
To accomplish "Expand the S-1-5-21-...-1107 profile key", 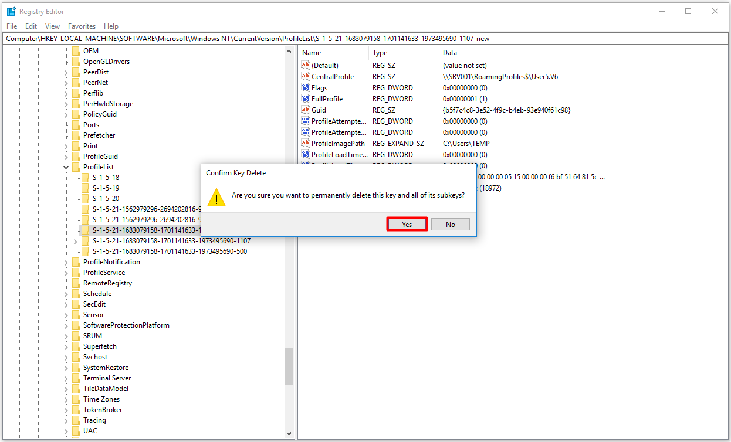I will [75, 241].
